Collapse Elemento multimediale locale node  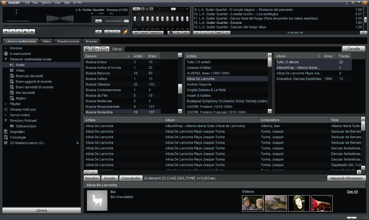tap(6, 59)
